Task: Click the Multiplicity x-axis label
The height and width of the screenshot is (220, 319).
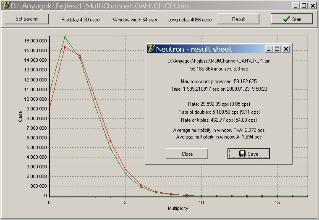Action: (179, 208)
